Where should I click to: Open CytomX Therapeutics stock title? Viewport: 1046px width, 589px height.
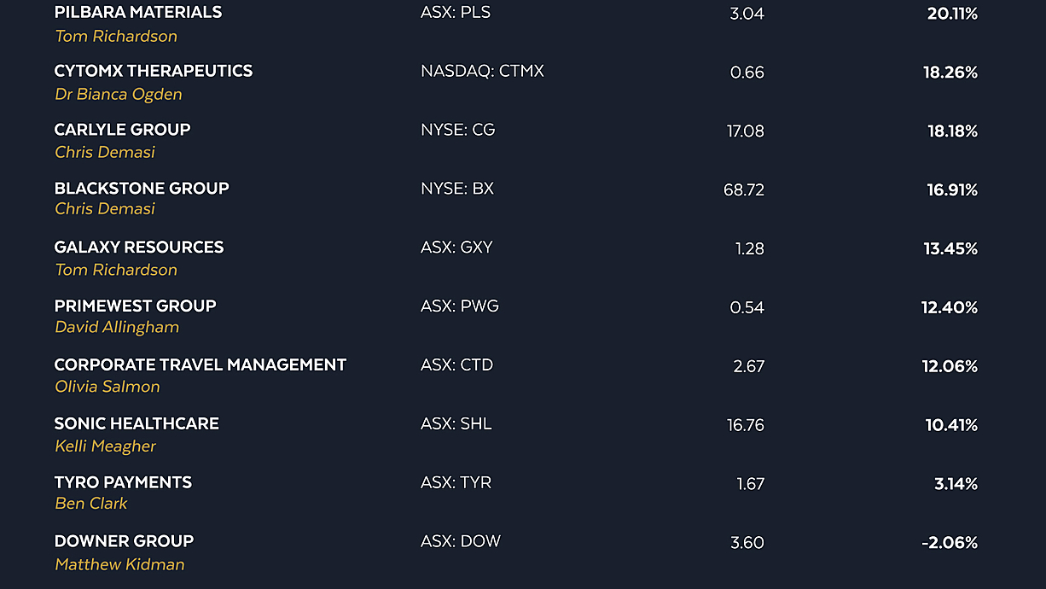[154, 72]
